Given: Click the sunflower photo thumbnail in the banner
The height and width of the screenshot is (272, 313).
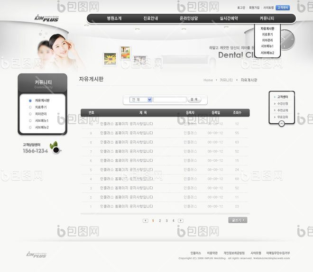Looking at the screenshot, I should click(110, 59).
